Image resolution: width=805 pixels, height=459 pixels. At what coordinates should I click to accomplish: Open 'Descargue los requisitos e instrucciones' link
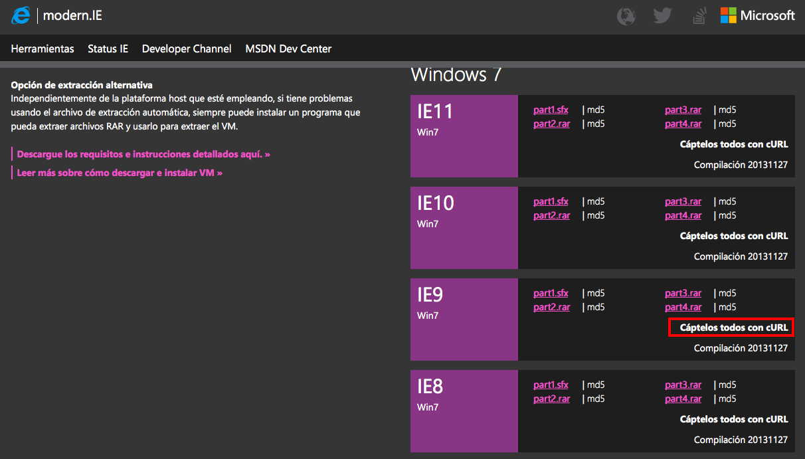point(143,154)
